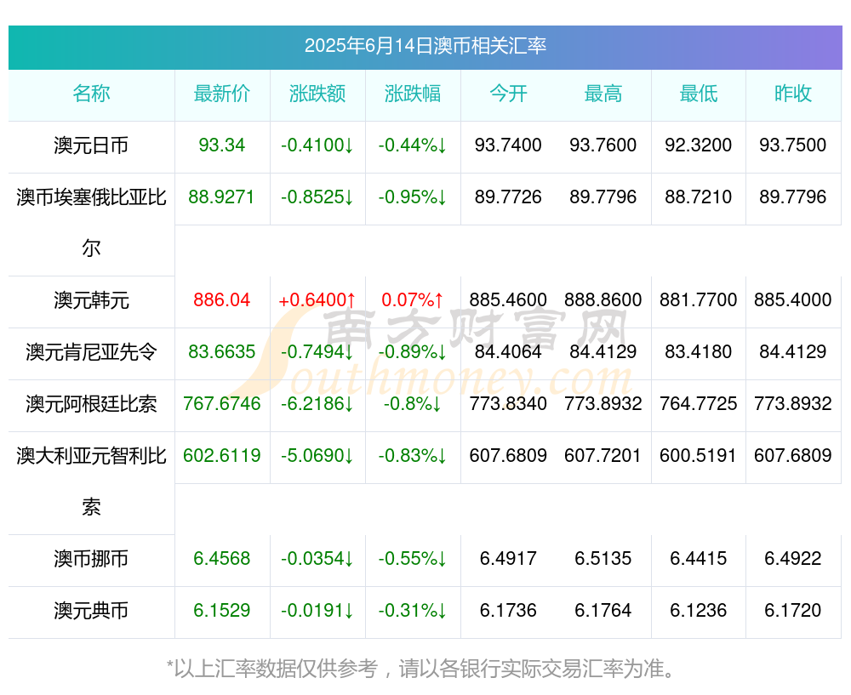Click change percent 0.07%↑
Image resolution: width=851 pixels, height=695 pixels.
click(x=413, y=299)
